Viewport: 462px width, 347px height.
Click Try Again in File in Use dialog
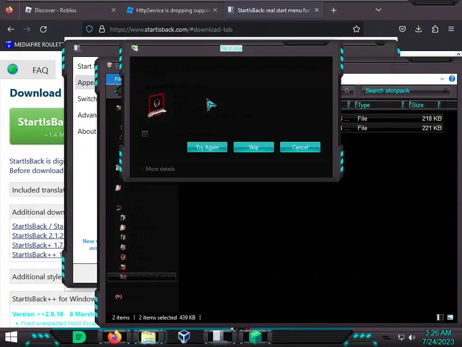click(207, 147)
